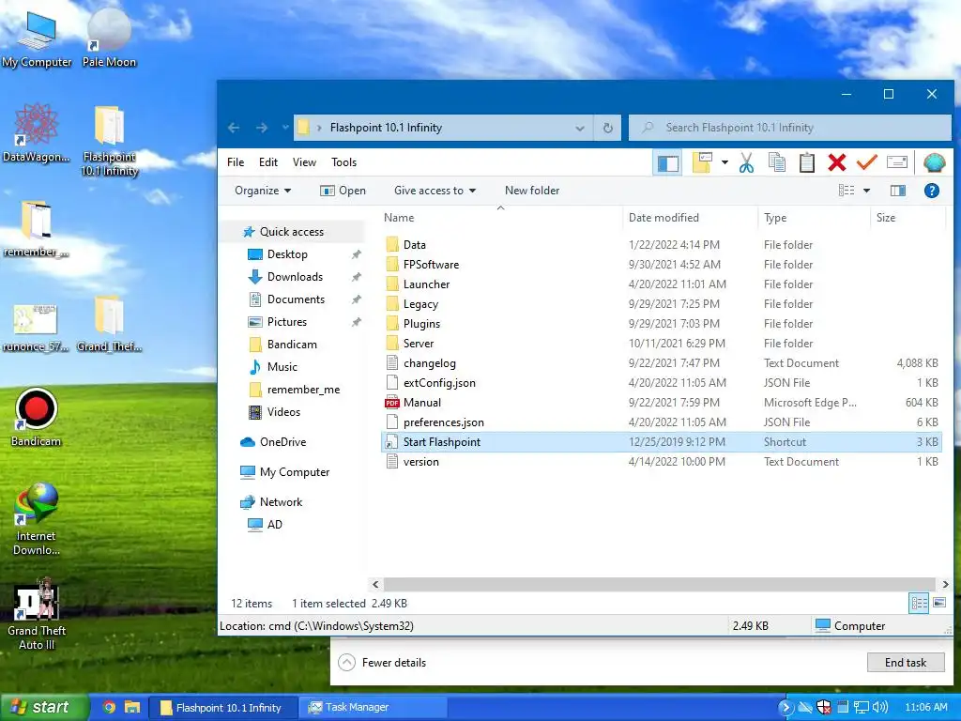Expand the new item icon dropdown arrow
This screenshot has width=961, height=721.
click(725, 163)
